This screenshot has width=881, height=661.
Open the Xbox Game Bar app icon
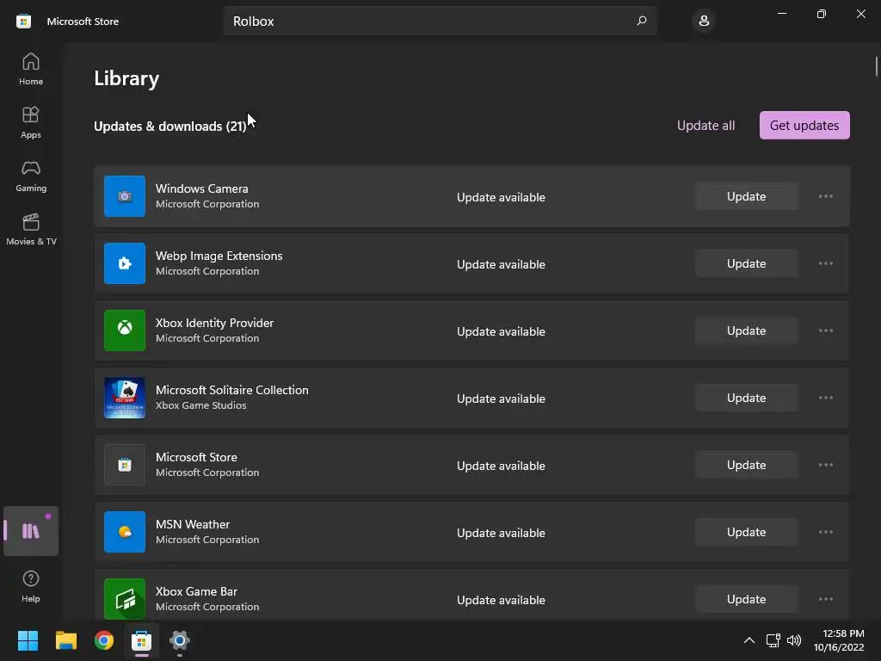tap(125, 599)
